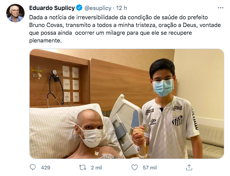Open Eduardo Suplicy's profile picture avatar
Viewport: 230px width, 176px height.
coord(15,13)
